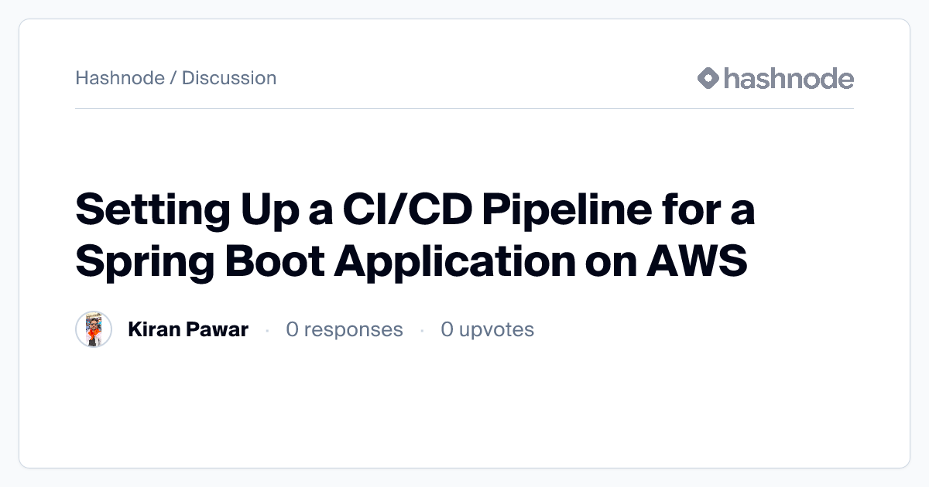Click the Hashnode diamond logo icon
The image size is (929, 487).
point(708,78)
